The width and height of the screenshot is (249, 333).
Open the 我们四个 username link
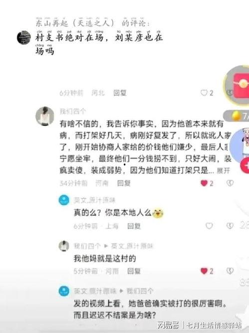(x=73, y=111)
